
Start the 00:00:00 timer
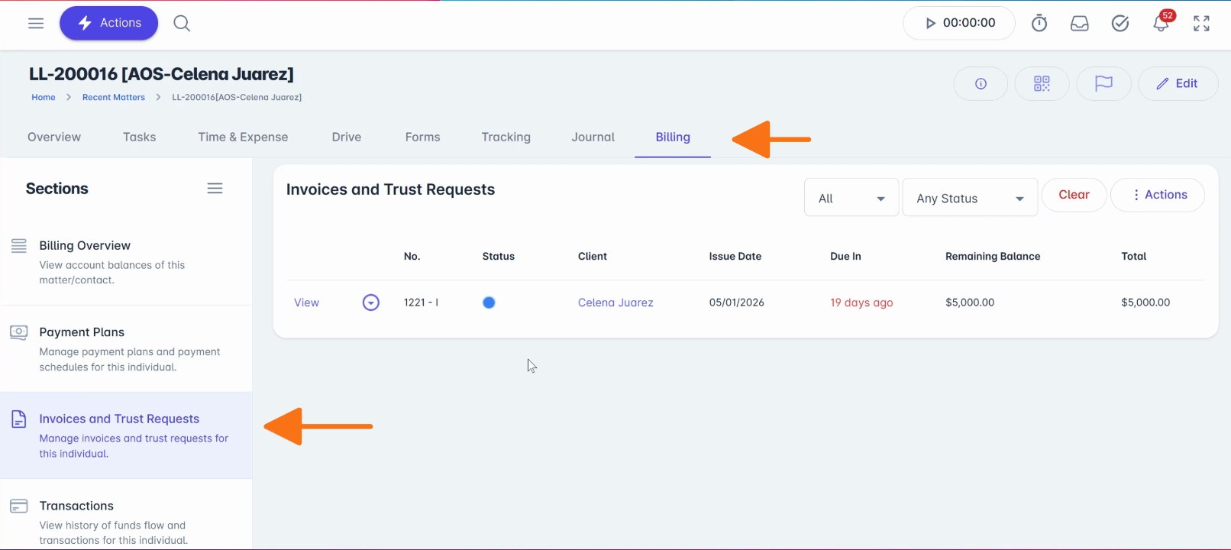959,23
